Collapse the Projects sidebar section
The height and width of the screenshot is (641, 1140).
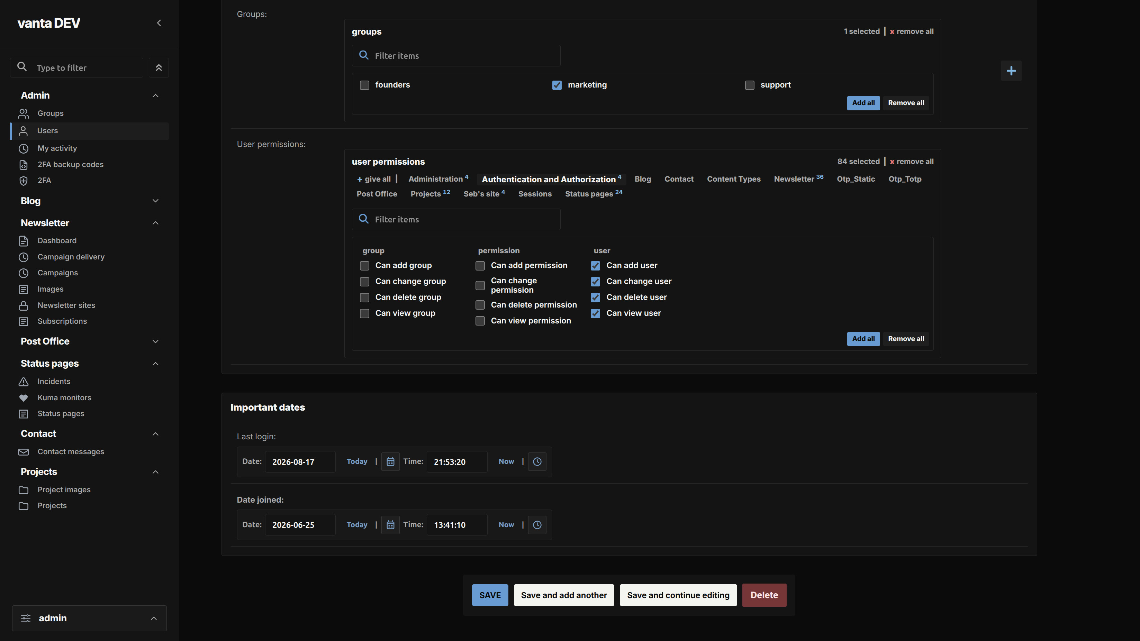point(155,472)
